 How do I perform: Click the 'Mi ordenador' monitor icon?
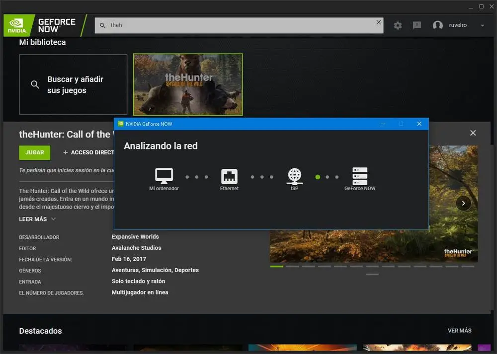point(164,176)
